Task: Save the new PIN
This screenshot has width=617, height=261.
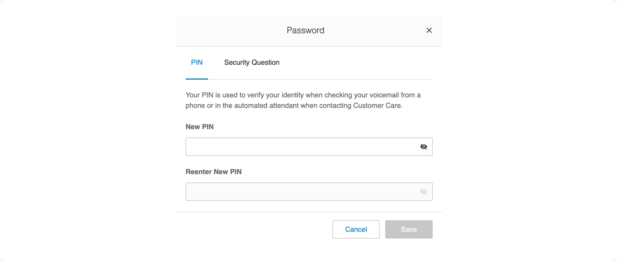Action: pos(408,229)
